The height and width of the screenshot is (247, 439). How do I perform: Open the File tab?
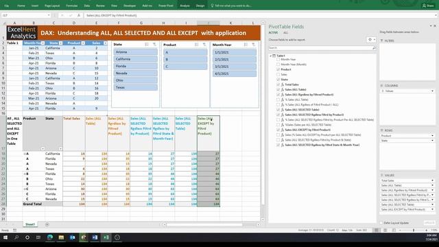coord(6,5)
